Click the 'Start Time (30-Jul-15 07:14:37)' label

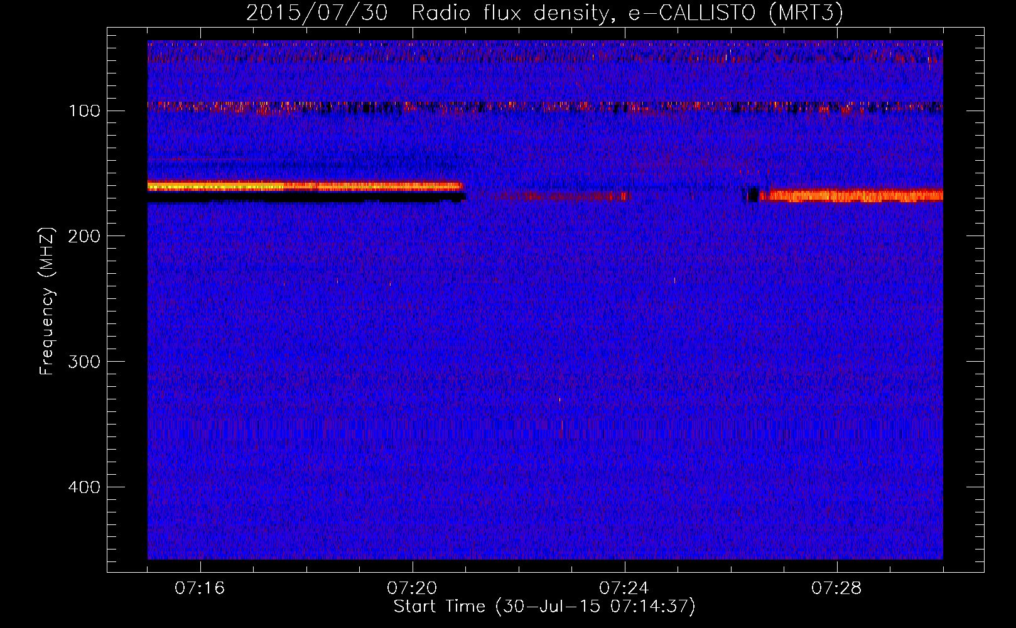544,607
